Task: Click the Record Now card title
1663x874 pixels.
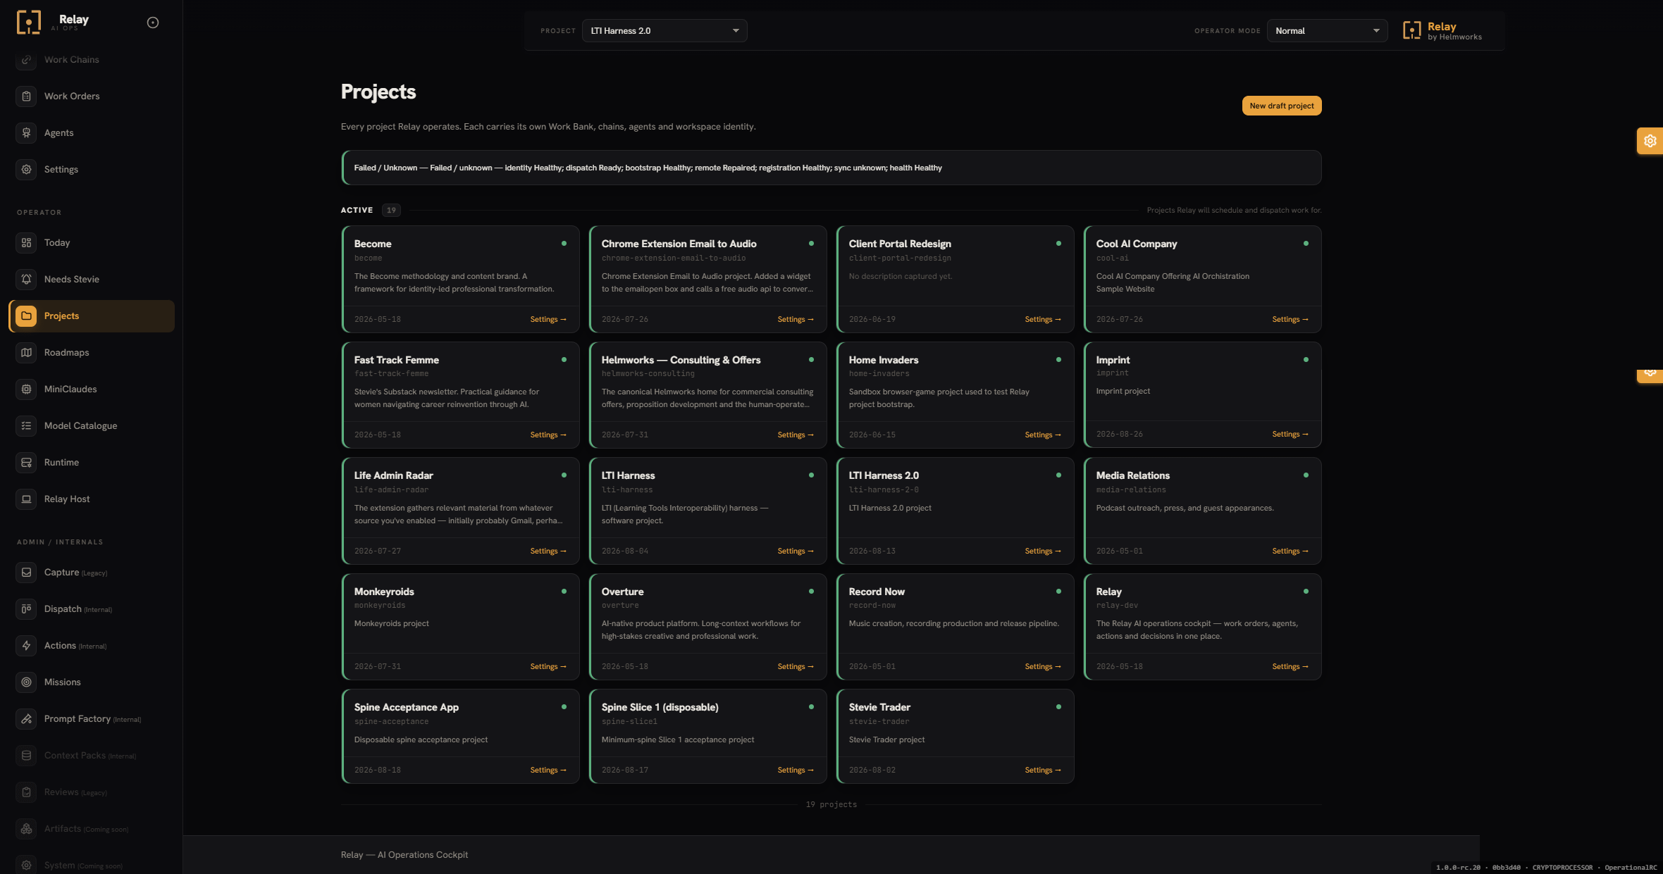Action: [x=877, y=592]
